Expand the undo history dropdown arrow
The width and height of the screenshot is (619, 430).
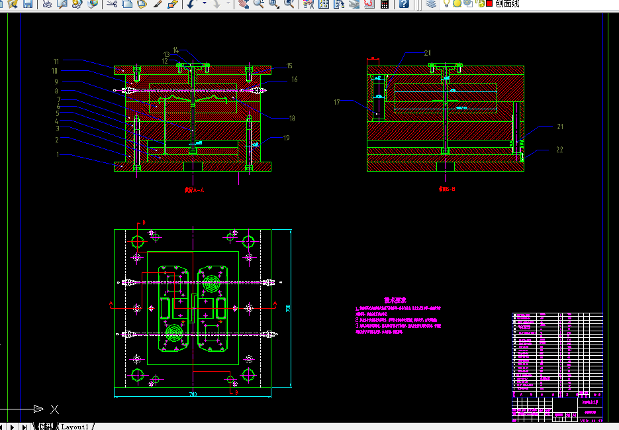click(204, 3)
